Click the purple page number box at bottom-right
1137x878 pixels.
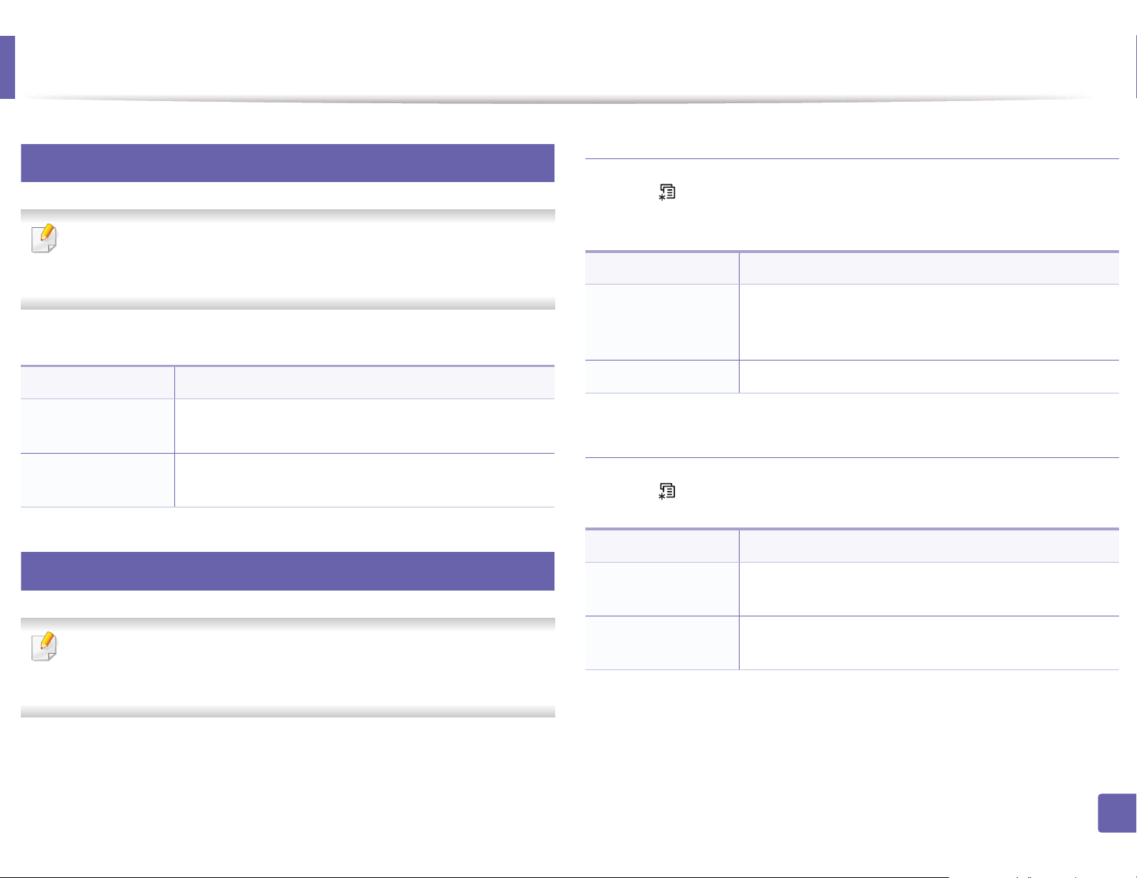click(x=1117, y=813)
